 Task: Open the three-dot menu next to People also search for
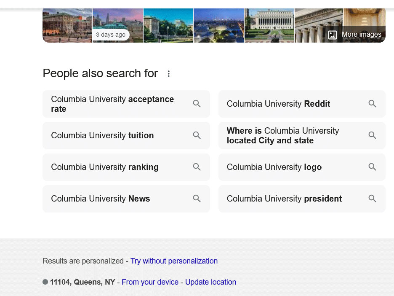click(x=168, y=73)
